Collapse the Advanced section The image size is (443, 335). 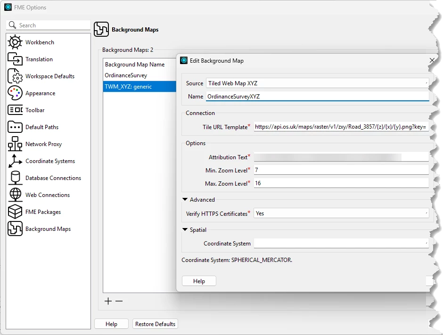pos(185,199)
